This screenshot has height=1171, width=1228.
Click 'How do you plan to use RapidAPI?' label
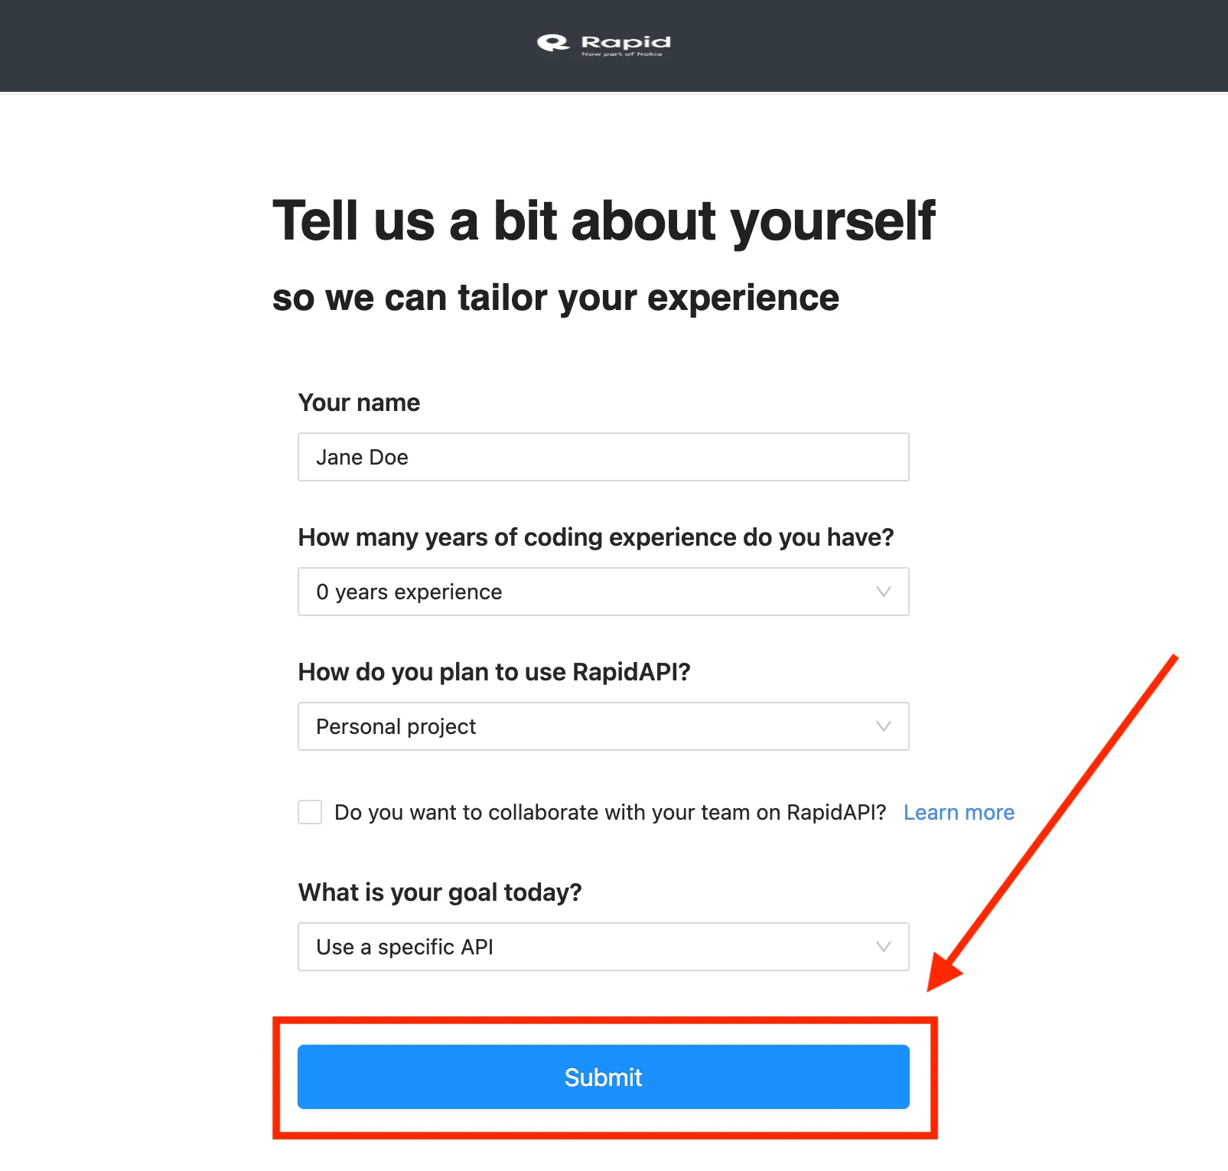(x=494, y=672)
